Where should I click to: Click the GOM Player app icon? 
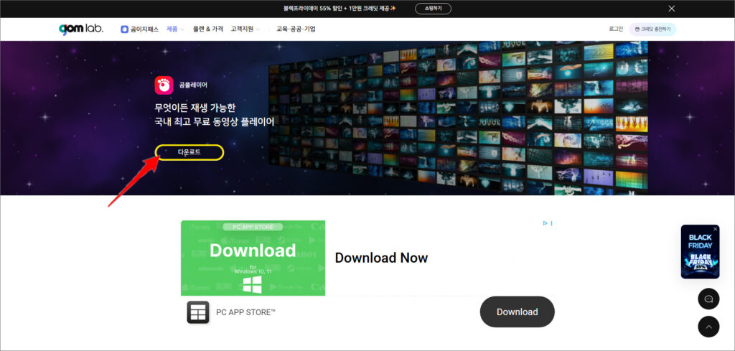coord(164,85)
